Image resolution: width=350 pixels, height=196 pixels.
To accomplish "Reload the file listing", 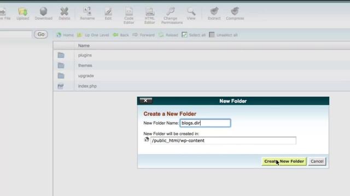I will point(168,35).
